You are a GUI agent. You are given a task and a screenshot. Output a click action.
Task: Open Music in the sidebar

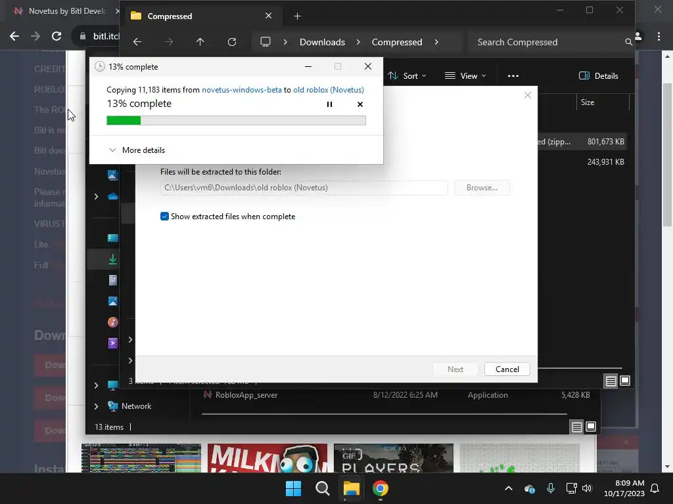coord(112,322)
